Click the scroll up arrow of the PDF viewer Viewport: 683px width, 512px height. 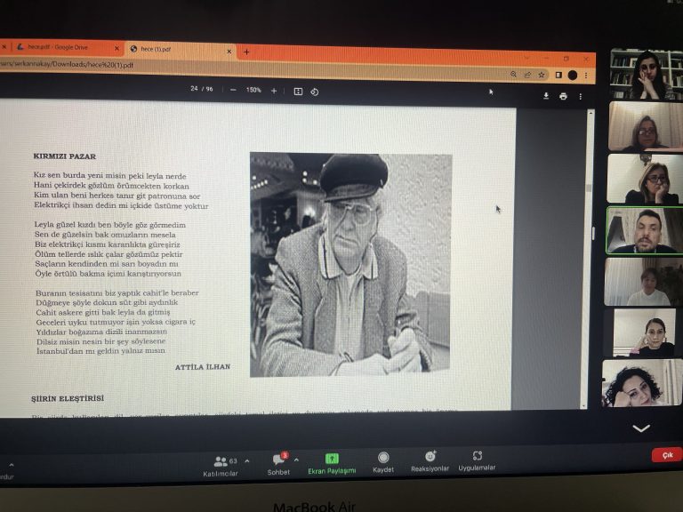click(x=591, y=113)
